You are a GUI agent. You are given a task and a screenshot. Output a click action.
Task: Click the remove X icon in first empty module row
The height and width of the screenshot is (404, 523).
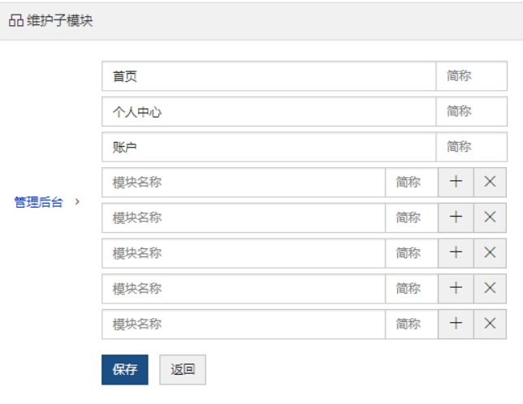coord(490,183)
